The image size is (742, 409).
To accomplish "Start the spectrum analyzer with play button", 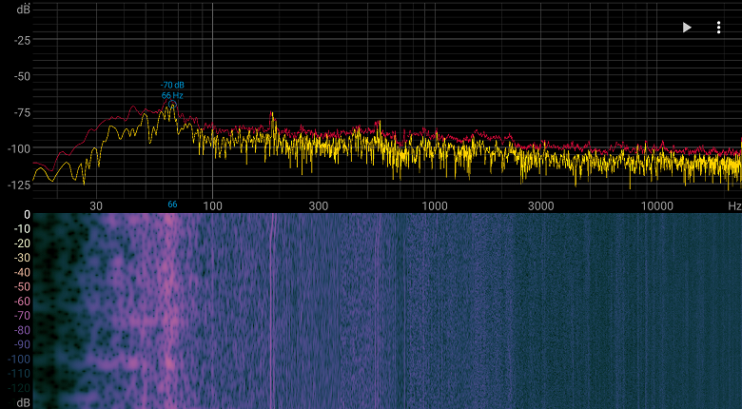I will coord(687,28).
